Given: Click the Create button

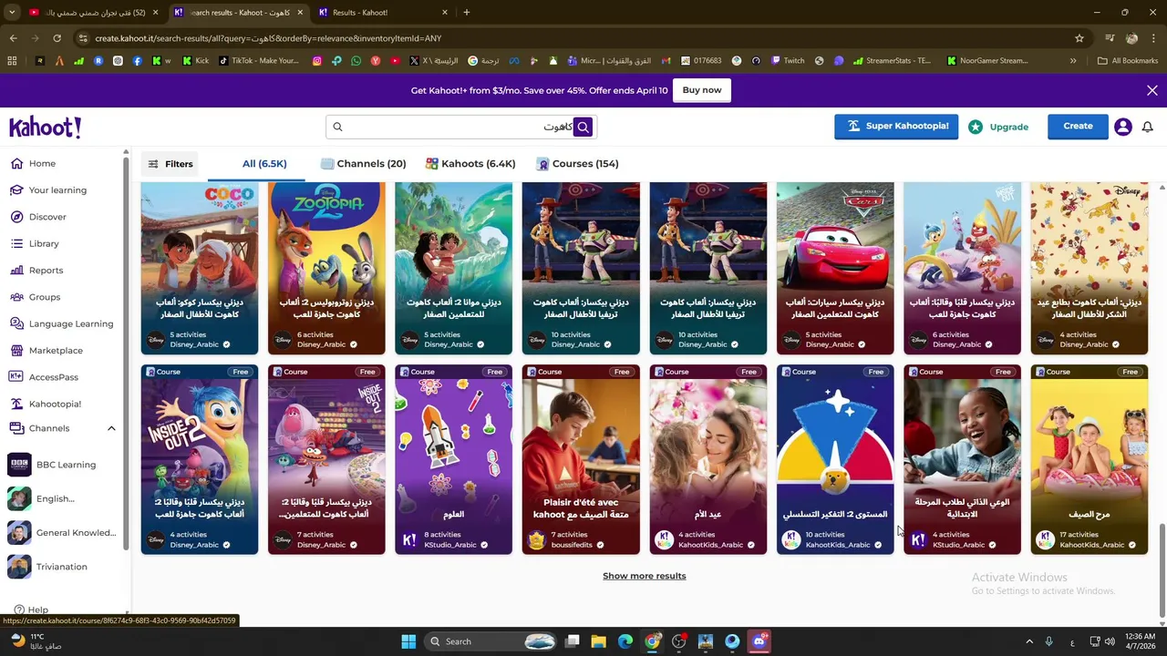Looking at the screenshot, I should (1078, 127).
